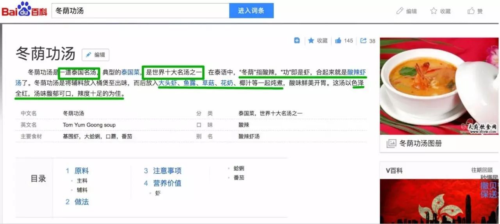Open the 泰国菜 link in the summary
Image resolution: width=500 pixels, height=224 pixels.
(x=130, y=72)
